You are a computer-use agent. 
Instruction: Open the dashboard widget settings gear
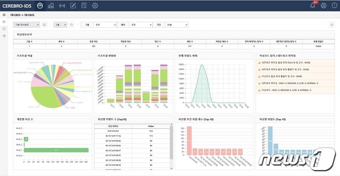coord(331,25)
